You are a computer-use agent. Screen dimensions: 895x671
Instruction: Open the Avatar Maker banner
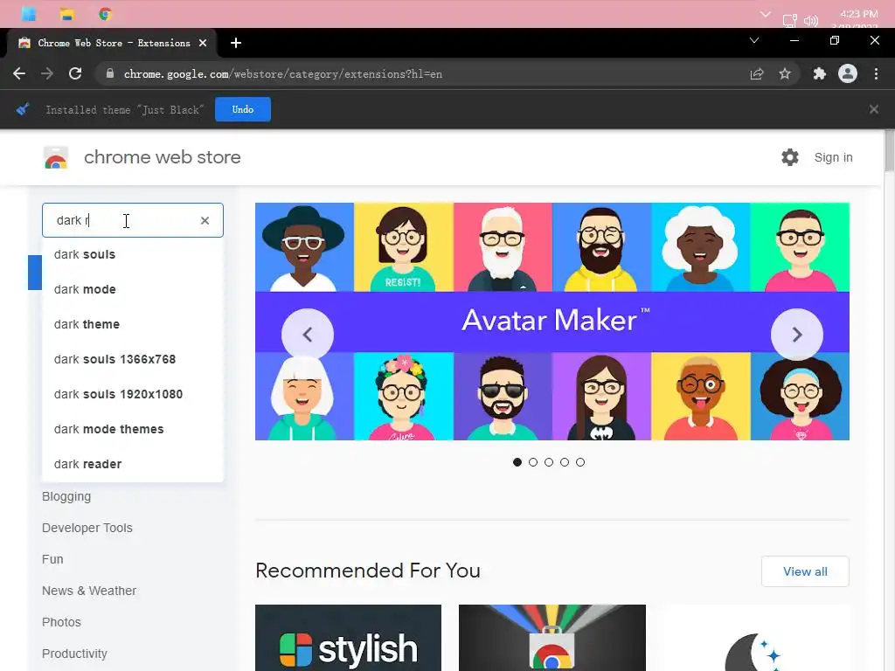point(552,322)
